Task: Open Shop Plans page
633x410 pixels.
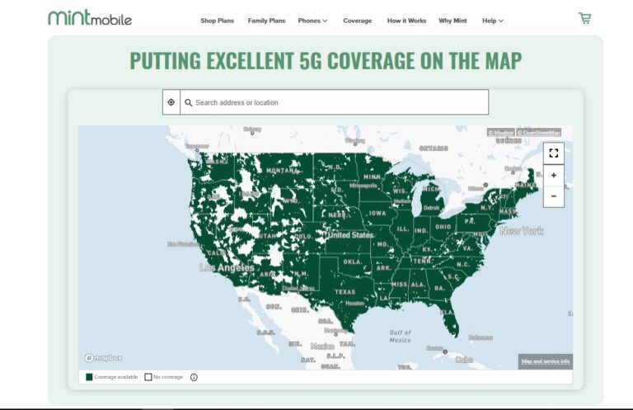Action: pyautogui.click(x=218, y=21)
